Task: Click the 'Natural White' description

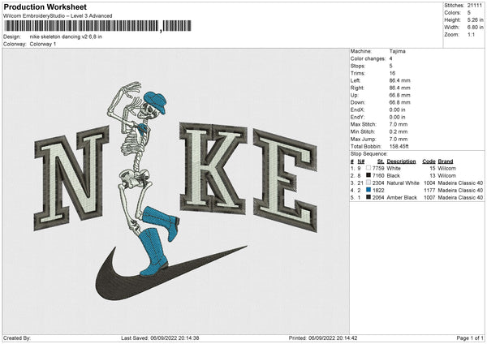Action: [x=403, y=183]
